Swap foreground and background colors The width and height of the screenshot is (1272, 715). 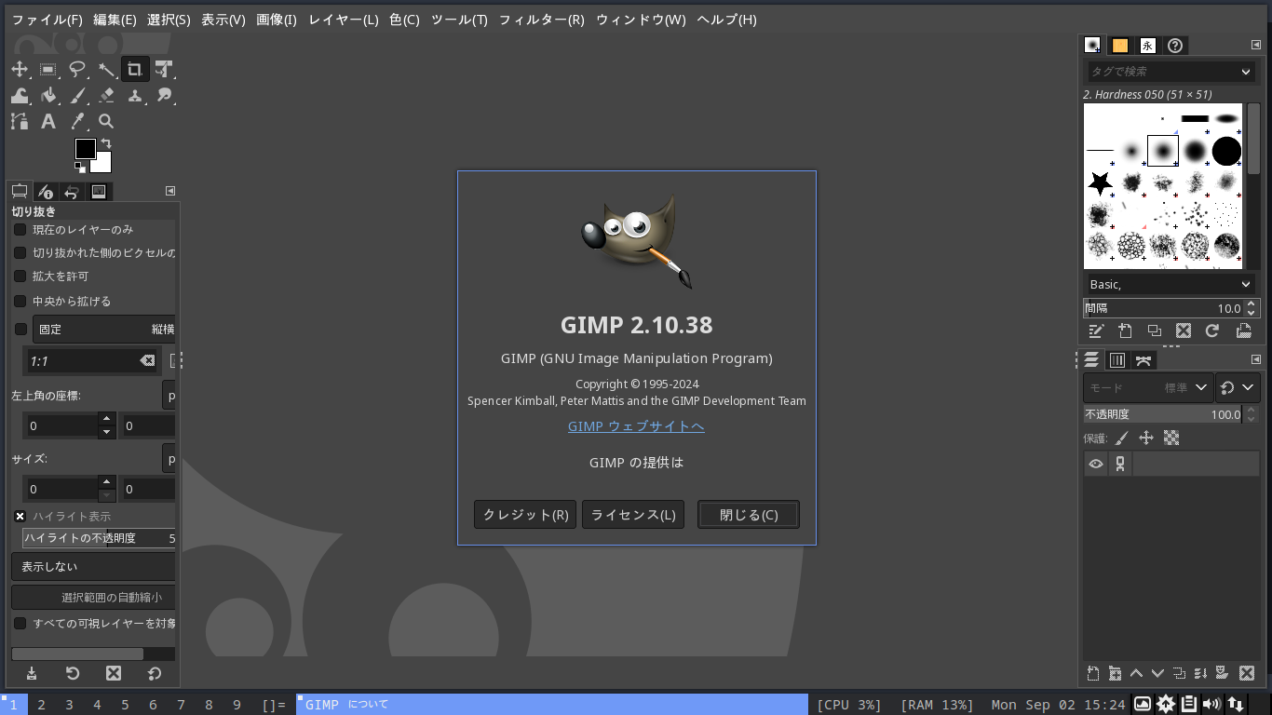[x=106, y=143]
